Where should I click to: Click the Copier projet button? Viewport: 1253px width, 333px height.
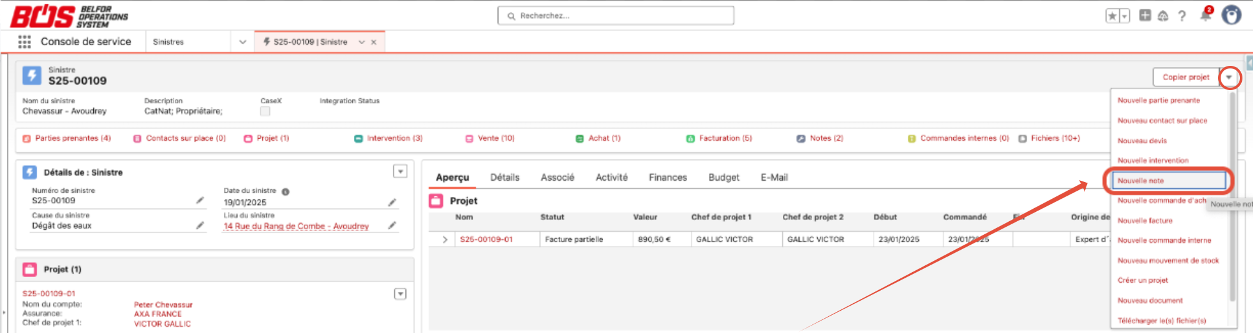tap(1185, 77)
